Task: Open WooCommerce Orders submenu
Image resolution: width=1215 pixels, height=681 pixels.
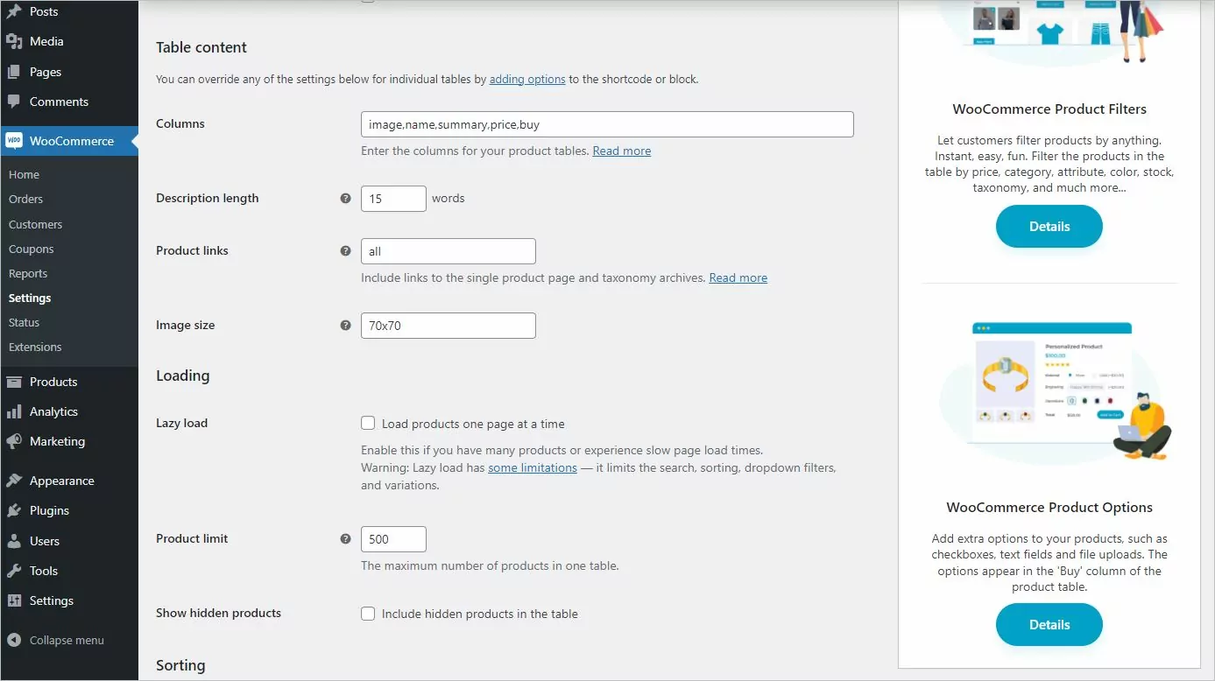Action: pyautogui.click(x=25, y=199)
